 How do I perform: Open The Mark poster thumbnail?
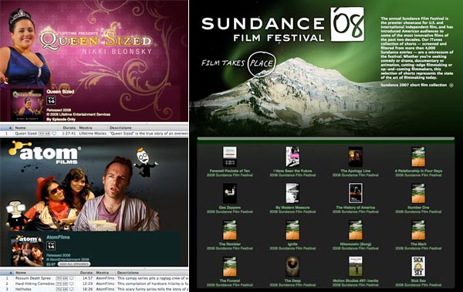(418, 230)
